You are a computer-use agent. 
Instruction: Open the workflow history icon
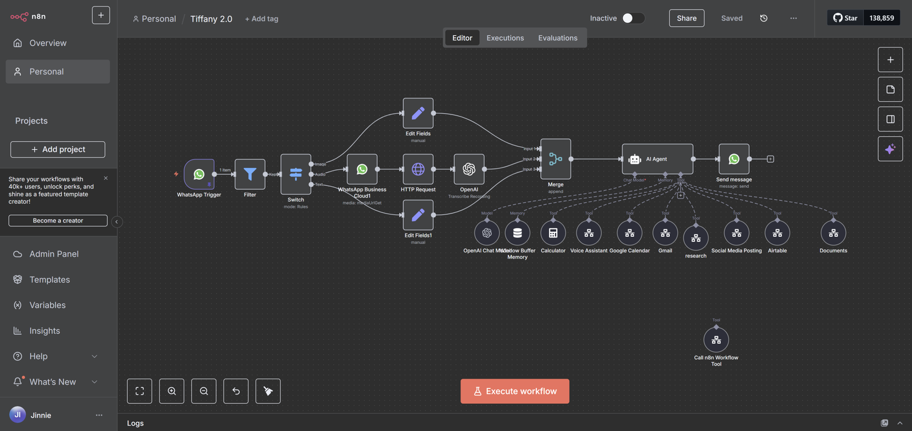tap(764, 18)
